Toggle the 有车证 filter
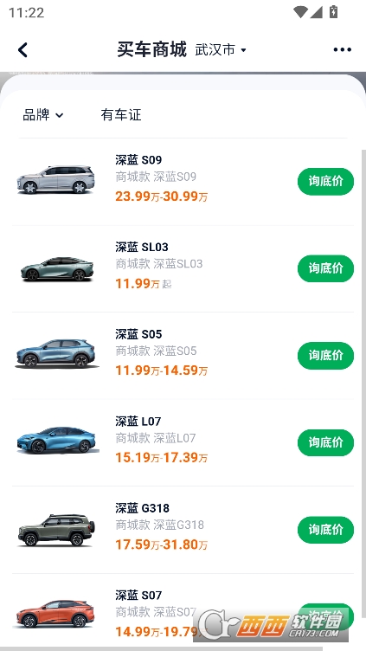The width and height of the screenshot is (366, 651). (x=121, y=115)
